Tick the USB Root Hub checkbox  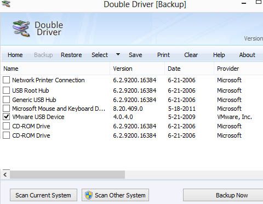click(x=7, y=90)
